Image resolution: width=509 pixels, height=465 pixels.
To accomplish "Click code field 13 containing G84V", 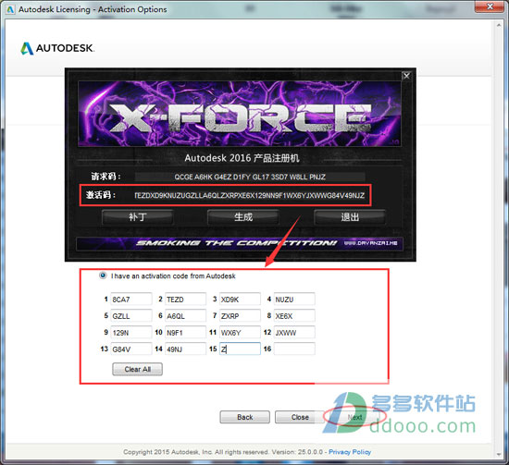I will click(x=131, y=349).
